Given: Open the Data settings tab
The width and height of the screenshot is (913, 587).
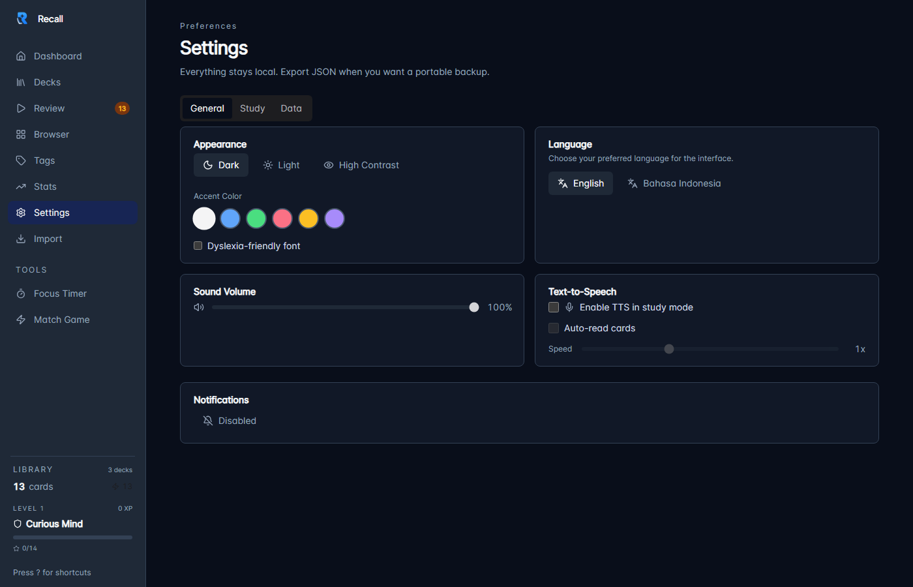Looking at the screenshot, I should pos(292,108).
